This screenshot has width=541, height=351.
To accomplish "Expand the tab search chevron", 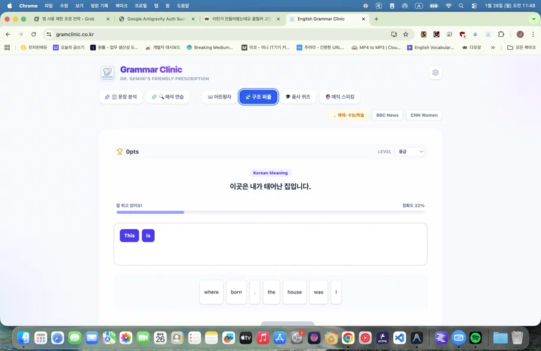I will (x=534, y=19).
